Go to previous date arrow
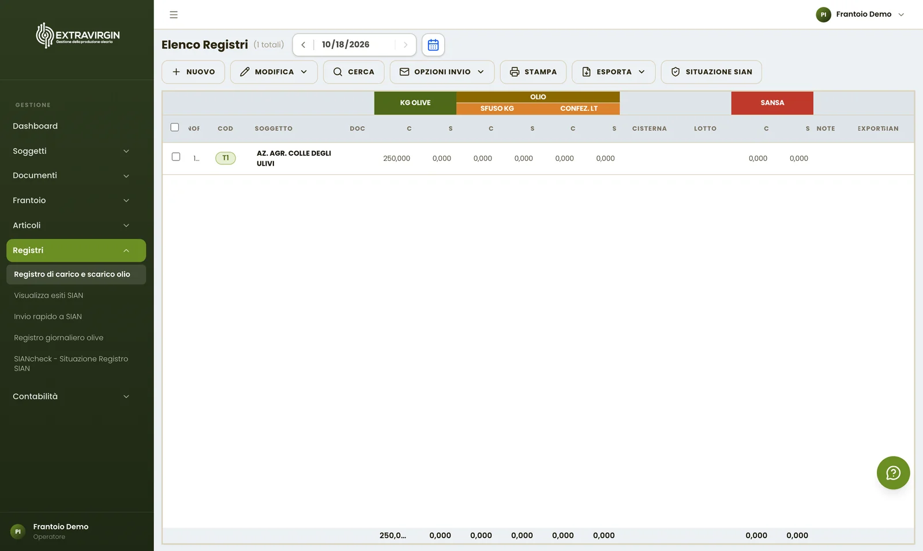Image resolution: width=923 pixels, height=551 pixels. click(x=303, y=45)
